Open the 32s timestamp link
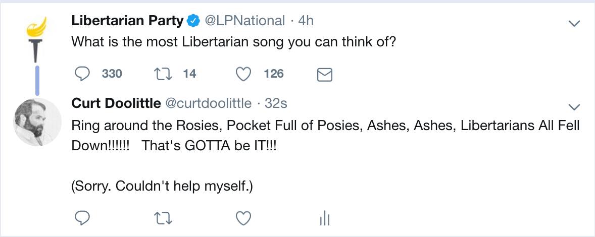Screen dimensions: 595x237 pyautogui.click(x=276, y=103)
